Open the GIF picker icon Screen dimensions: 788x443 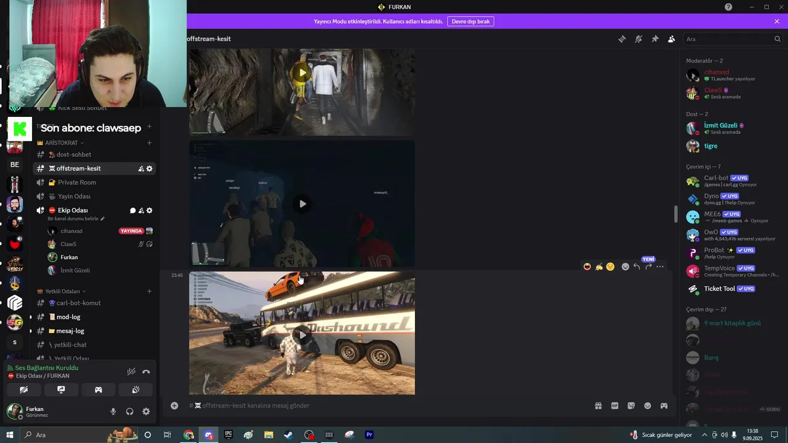tap(614, 405)
